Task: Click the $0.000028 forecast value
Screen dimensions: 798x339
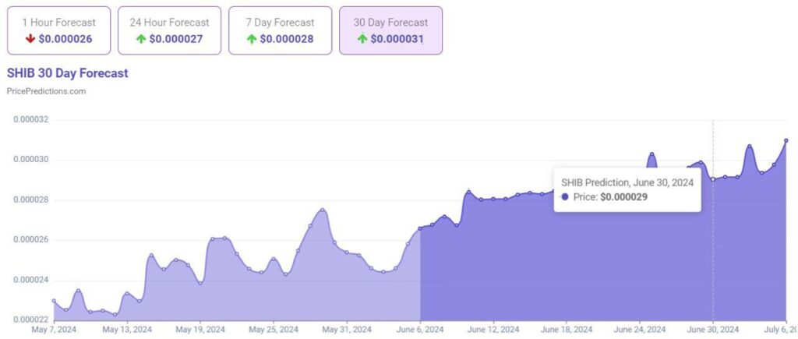Action: (287, 39)
